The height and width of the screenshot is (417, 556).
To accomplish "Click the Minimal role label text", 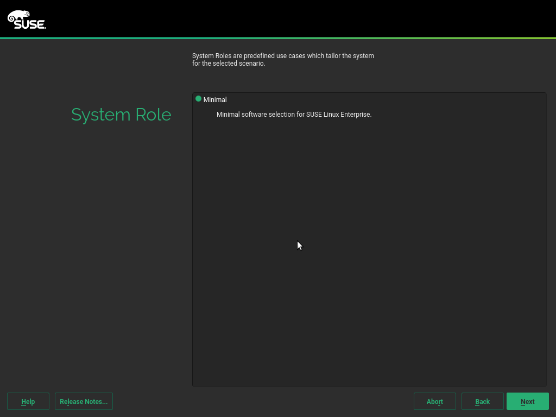I will click(215, 100).
